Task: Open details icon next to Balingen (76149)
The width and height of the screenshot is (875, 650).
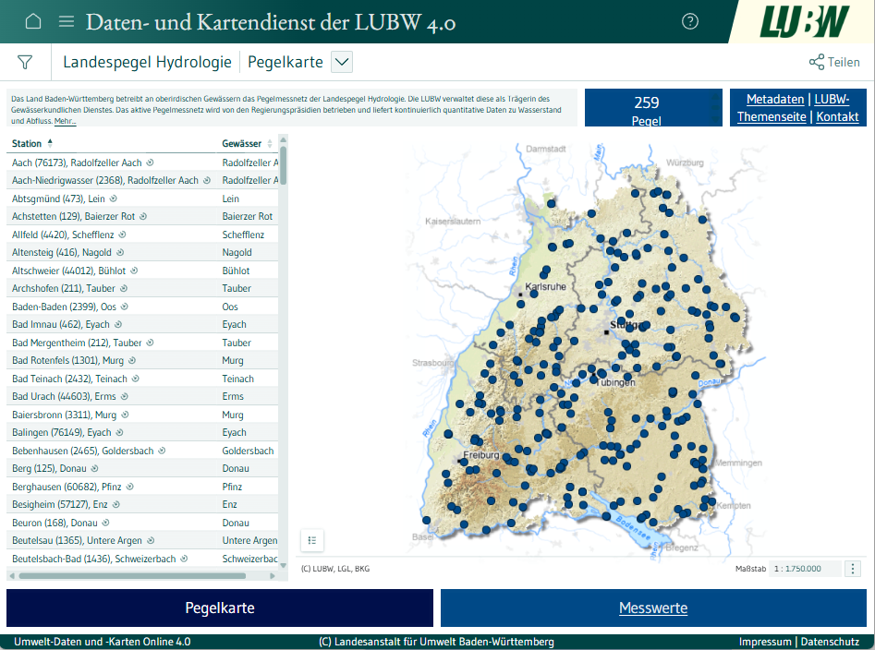Action: click(x=119, y=433)
